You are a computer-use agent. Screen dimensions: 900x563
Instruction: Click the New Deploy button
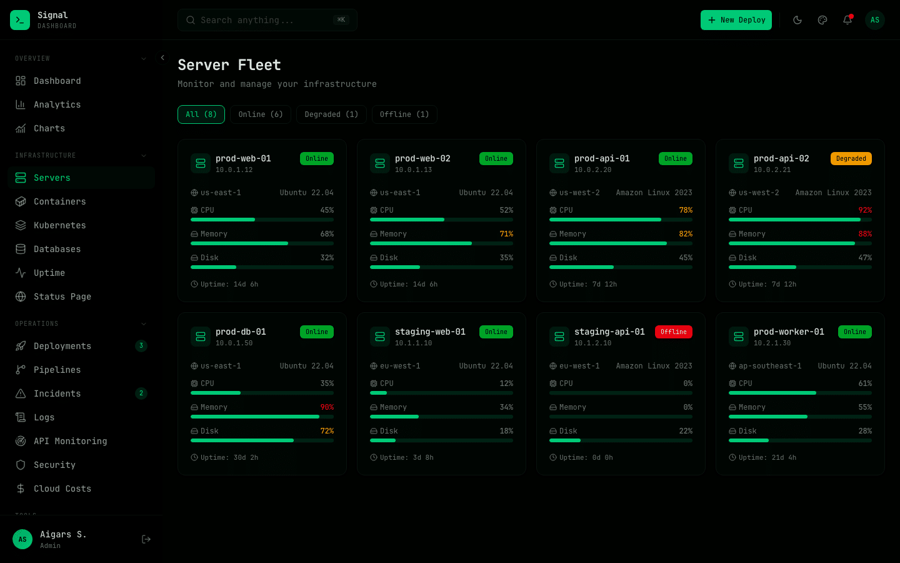pyautogui.click(x=736, y=19)
